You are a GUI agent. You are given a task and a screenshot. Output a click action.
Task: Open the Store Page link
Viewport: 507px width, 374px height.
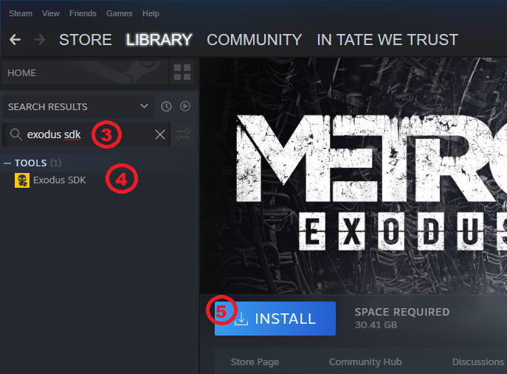click(255, 361)
